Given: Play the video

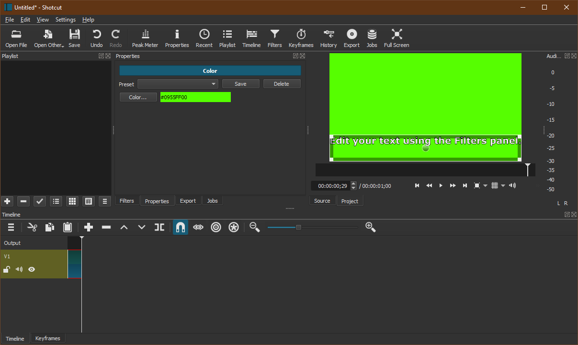Looking at the screenshot, I should click(441, 185).
